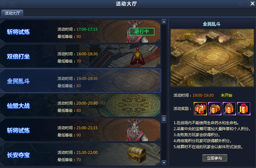
Task: Open the 活动大厅 tab
Action: coord(12,13)
